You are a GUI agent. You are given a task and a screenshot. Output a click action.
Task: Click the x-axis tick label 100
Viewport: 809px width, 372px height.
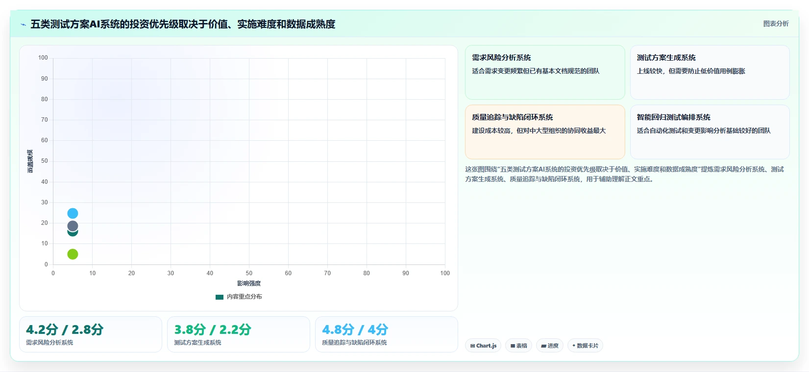(x=445, y=273)
